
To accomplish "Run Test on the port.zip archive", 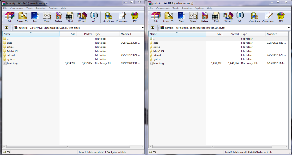I will 181,17.
